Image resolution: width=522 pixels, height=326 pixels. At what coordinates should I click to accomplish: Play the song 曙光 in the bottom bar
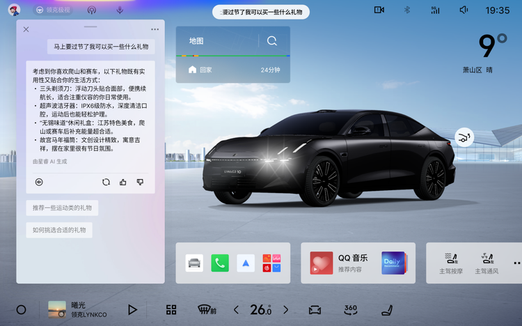[x=132, y=309]
